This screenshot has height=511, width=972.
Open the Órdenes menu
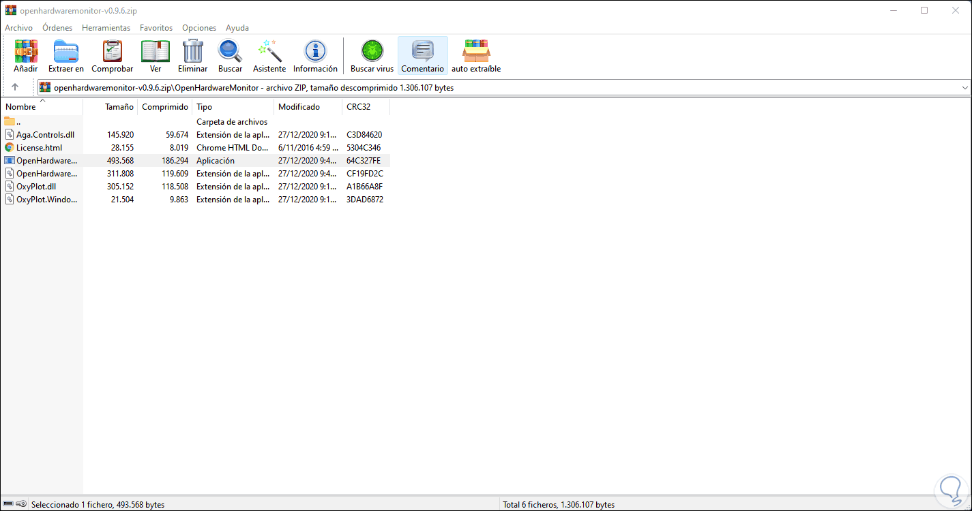point(57,28)
